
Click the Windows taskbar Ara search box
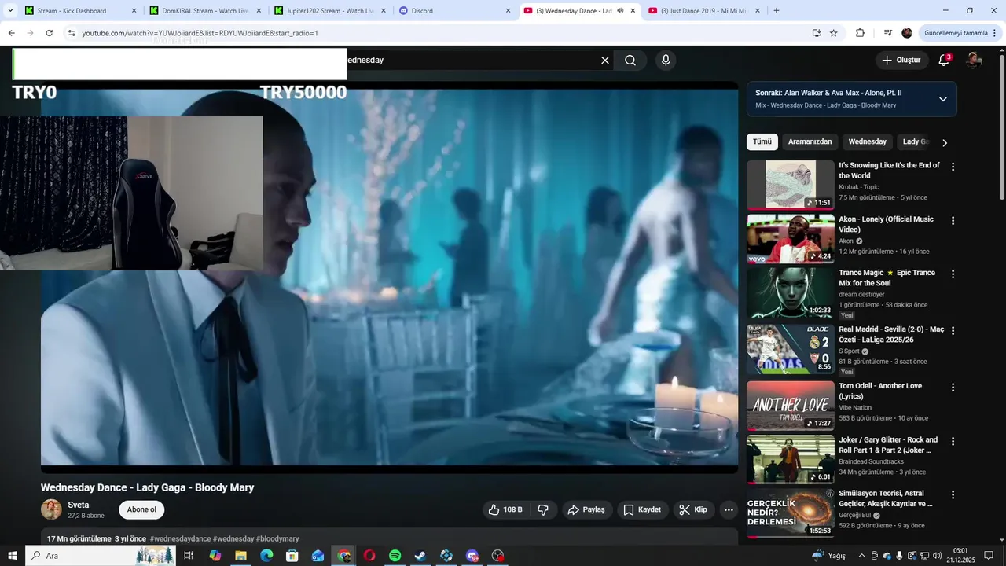pyautogui.click(x=101, y=556)
